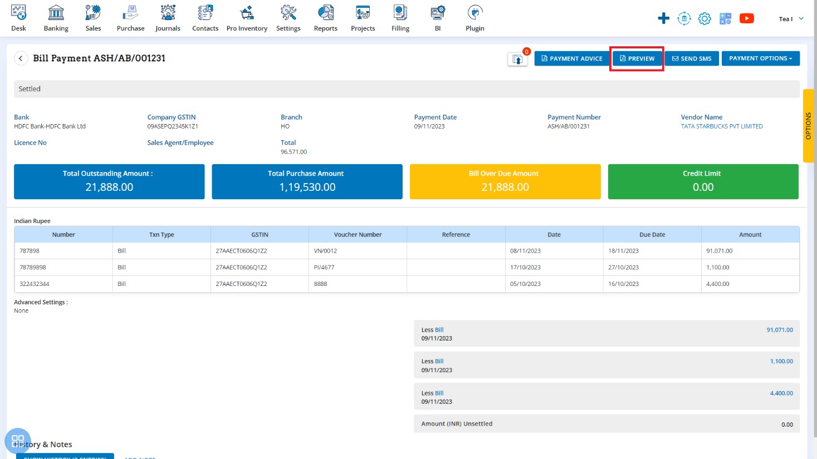Click the Settled status bar

[407, 89]
